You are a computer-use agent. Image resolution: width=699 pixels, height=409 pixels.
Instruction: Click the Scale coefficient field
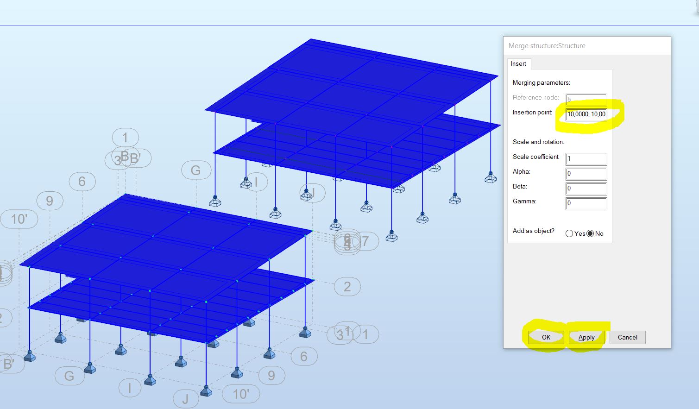[x=586, y=159]
